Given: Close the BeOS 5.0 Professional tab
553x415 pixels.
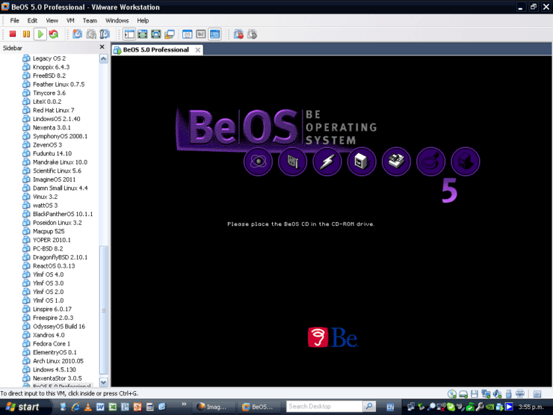Looking at the screenshot, I should (x=198, y=50).
